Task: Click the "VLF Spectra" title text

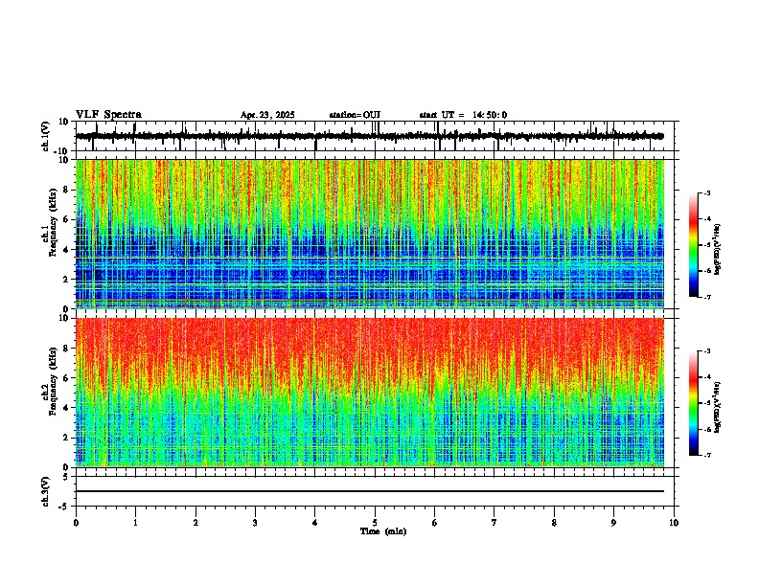Action: tap(108, 115)
